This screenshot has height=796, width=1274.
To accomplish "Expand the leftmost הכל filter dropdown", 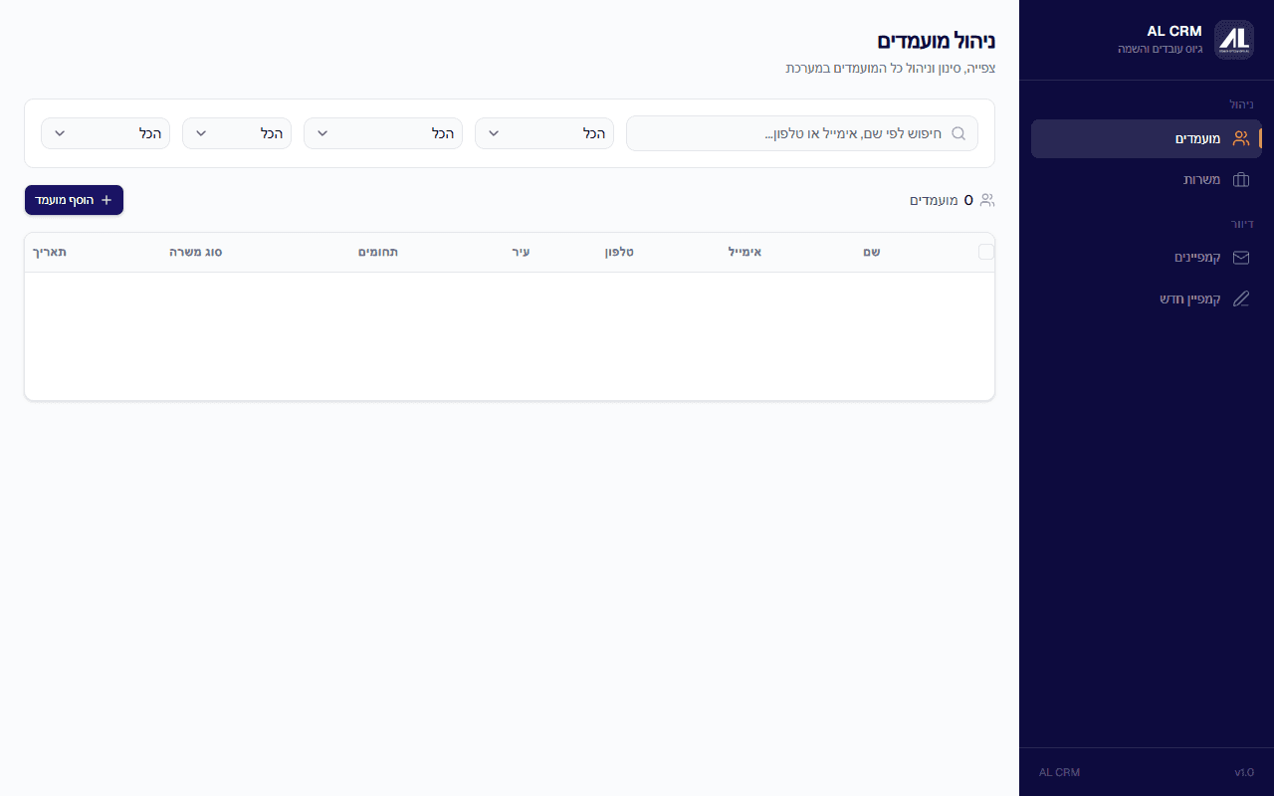I will (x=106, y=133).
